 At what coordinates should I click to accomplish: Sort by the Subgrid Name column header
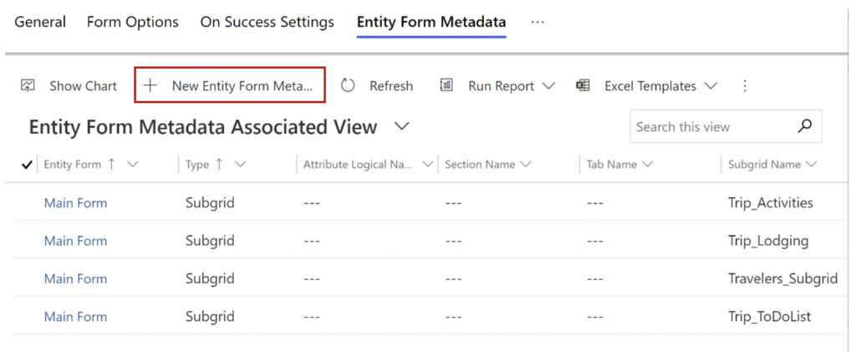763,165
